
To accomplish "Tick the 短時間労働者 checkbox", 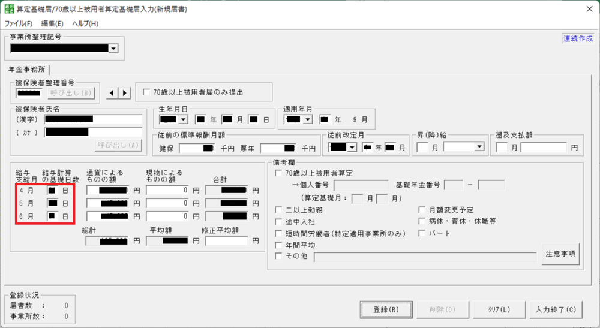I will pos(278,233).
